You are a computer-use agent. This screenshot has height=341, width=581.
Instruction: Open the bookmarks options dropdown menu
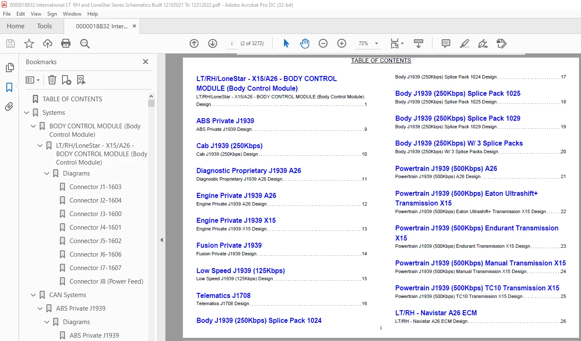point(32,80)
